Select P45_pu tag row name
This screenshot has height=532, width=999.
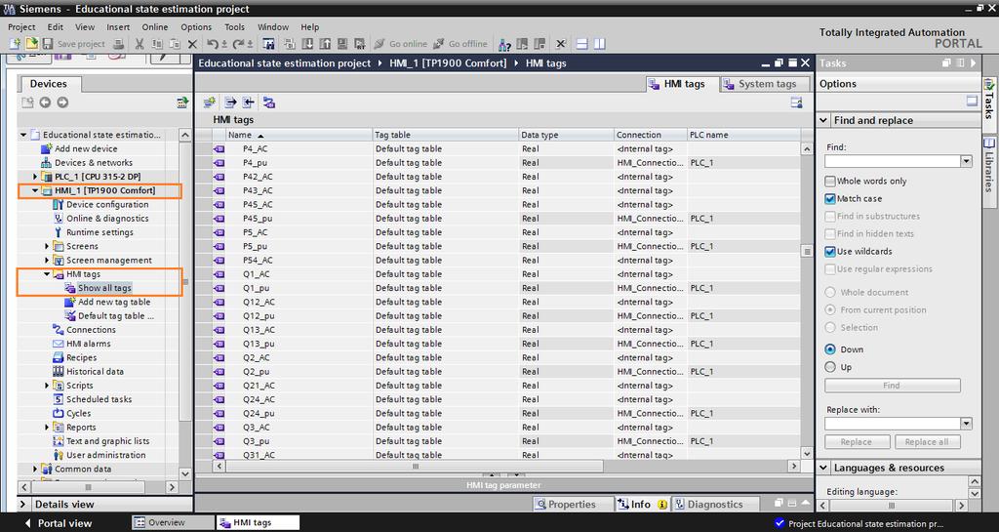[258, 219]
